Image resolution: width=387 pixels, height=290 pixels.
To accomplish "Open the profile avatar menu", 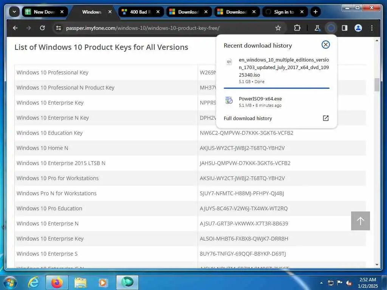I will (x=358, y=28).
